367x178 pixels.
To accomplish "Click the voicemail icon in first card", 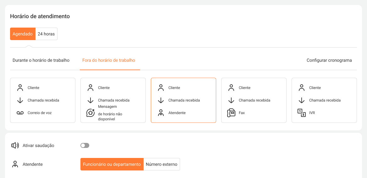I will (x=20, y=113).
